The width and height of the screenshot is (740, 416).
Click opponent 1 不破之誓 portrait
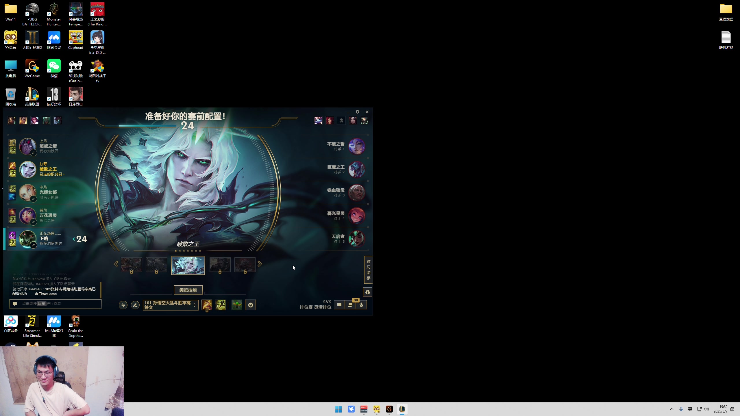tap(357, 146)
